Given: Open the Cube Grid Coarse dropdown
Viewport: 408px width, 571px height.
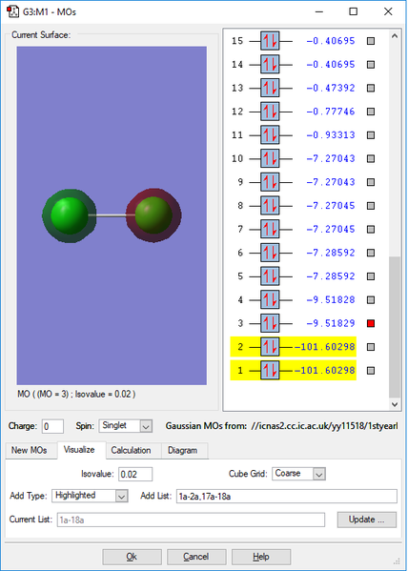Looking at the screenshot, I should (298, 474).
